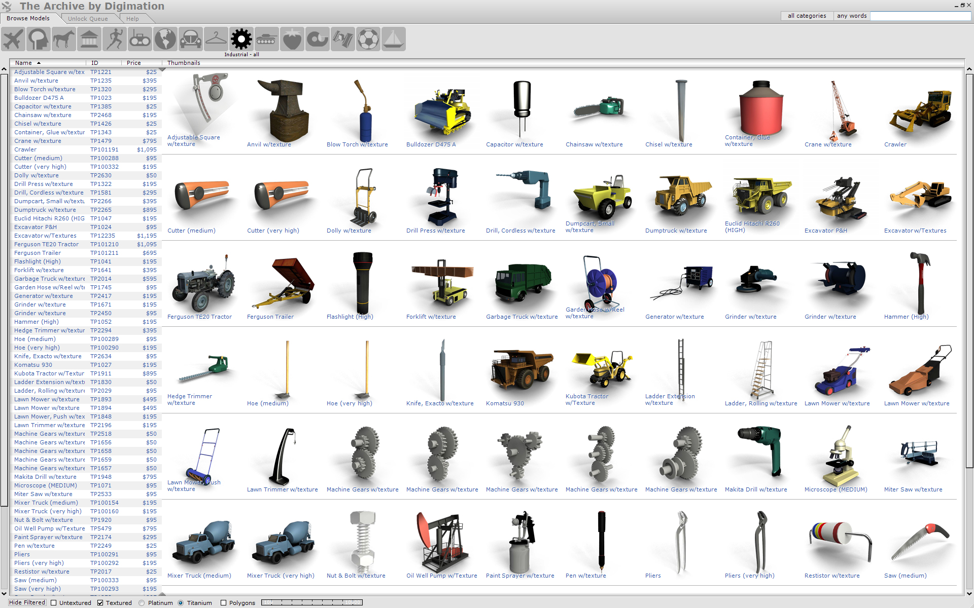Click the Thumbnails column header
Screen dimensions: 974x608
coord(184,63)
